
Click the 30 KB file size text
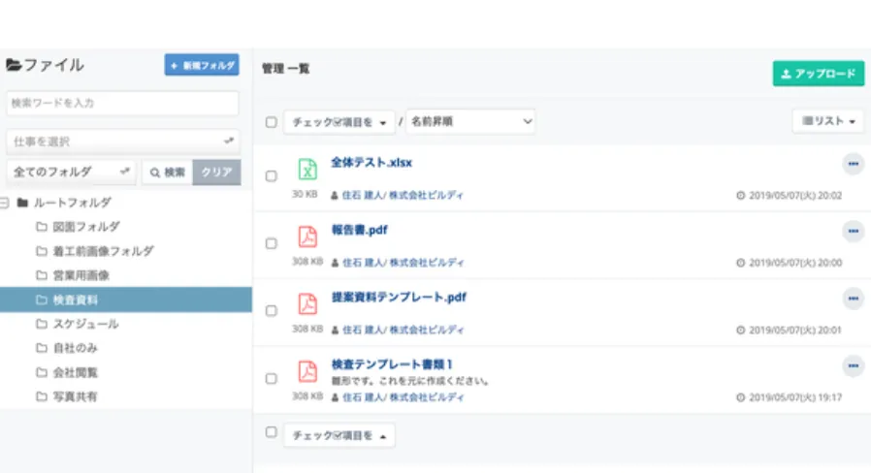click(x=305, y=194)
